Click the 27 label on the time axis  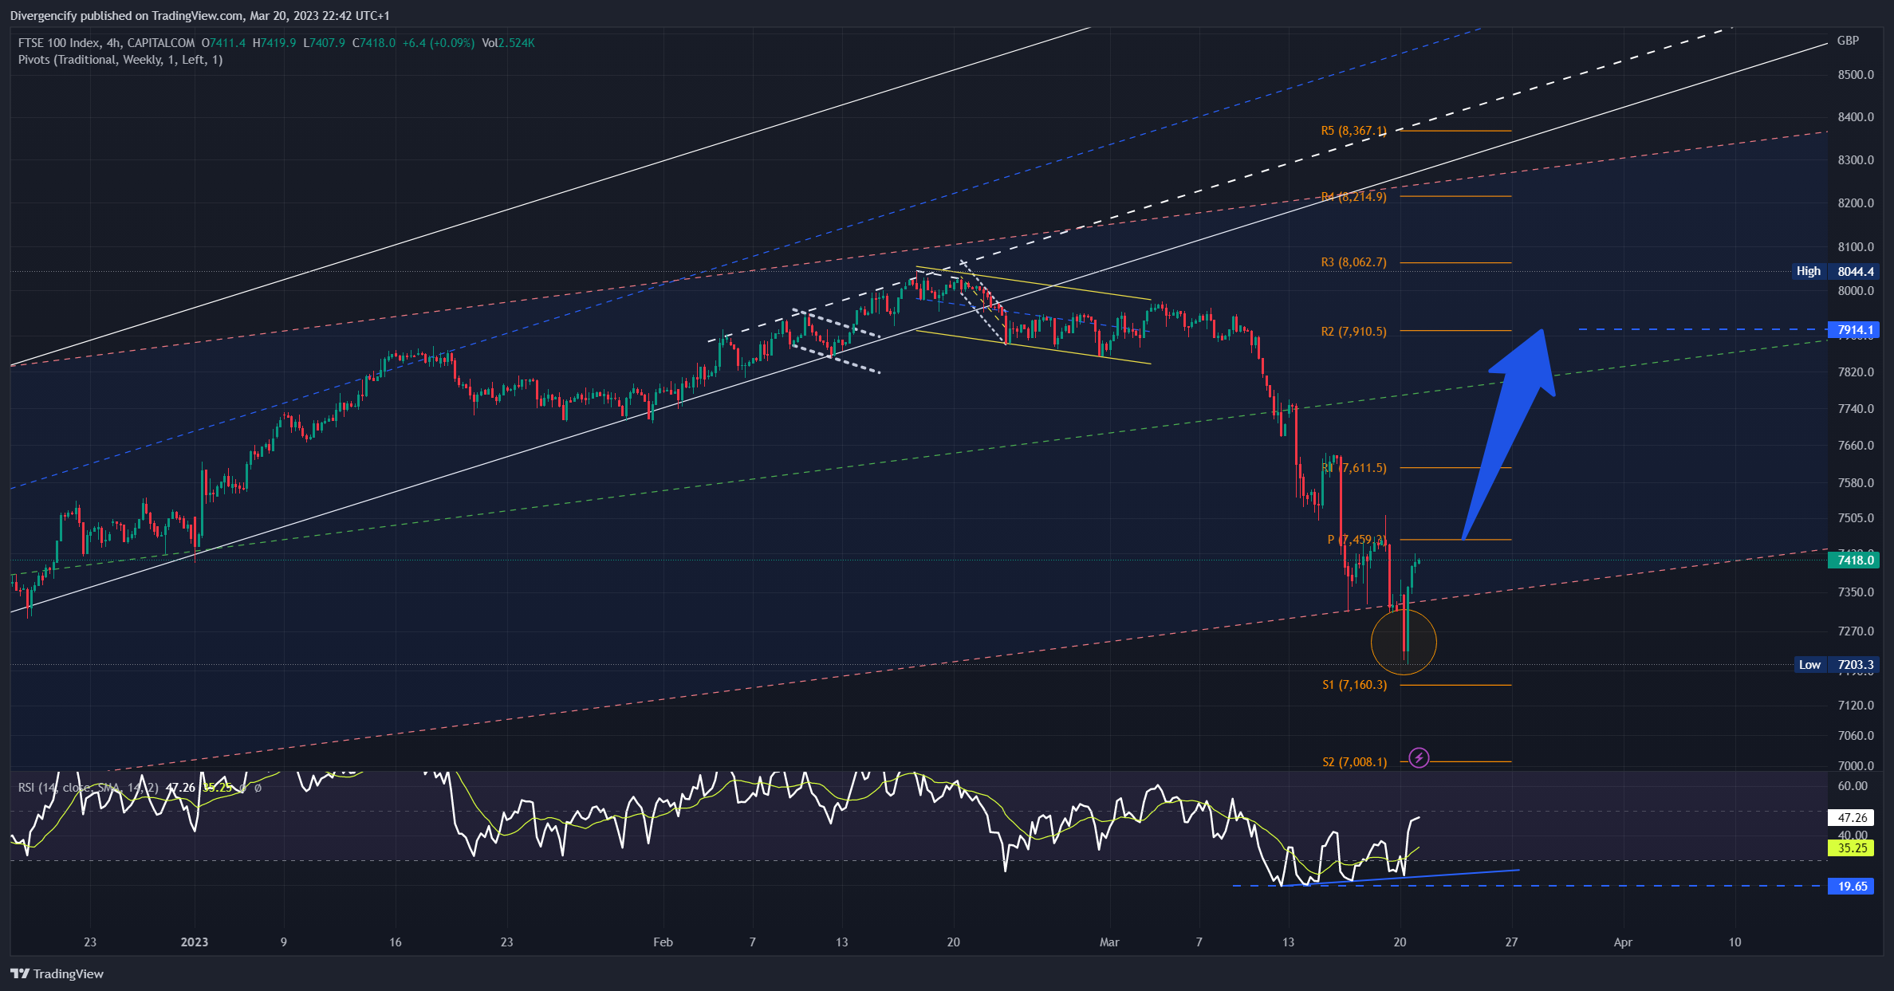1511,942
